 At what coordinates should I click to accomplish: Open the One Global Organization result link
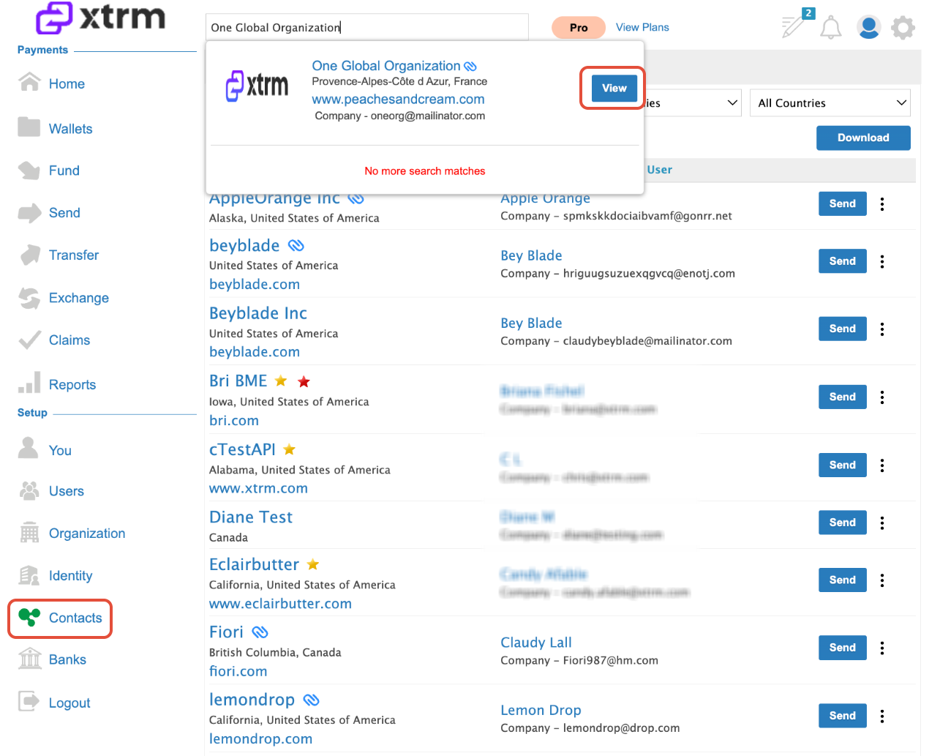pos(386,66)
